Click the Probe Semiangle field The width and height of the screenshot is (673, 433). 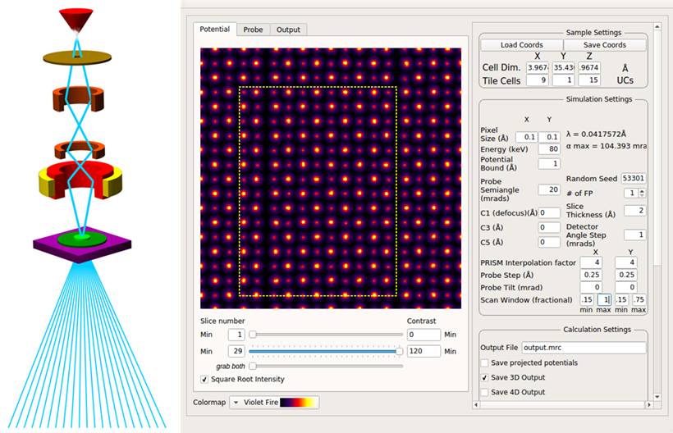[549, 189]
